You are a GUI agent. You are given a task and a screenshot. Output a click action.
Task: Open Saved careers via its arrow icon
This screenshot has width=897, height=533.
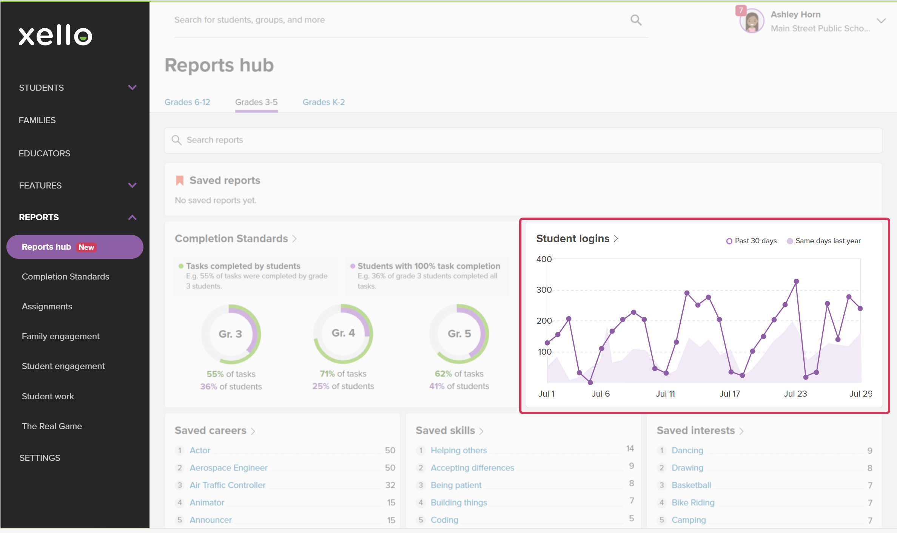click(x=253, y=431)
